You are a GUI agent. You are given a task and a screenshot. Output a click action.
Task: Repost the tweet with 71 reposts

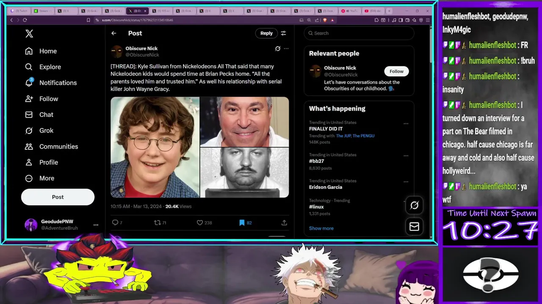tap(160, 223)
